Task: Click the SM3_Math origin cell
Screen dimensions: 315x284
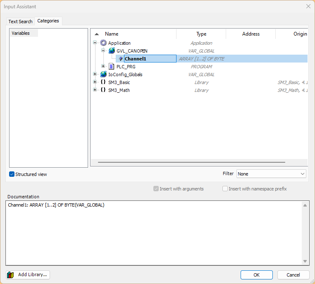Action: click(293, 90)
